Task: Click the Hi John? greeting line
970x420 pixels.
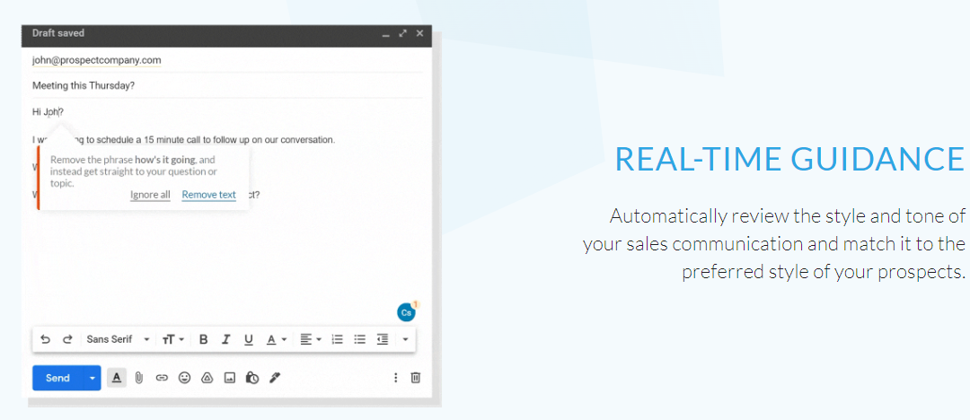Action: [48, 112]
